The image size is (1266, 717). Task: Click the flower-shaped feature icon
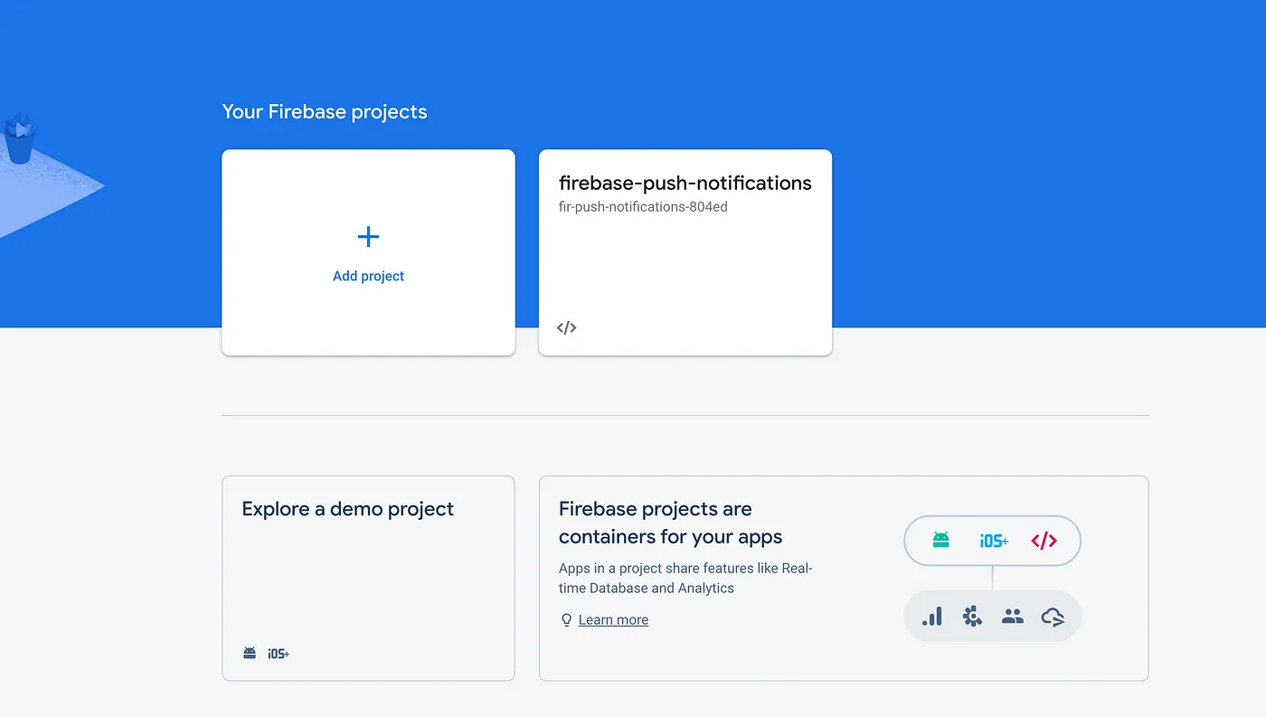pyautogui.click(x=972, y=617)
